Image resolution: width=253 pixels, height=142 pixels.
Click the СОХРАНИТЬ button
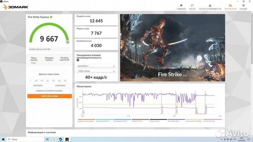click(x=60, y=86)
